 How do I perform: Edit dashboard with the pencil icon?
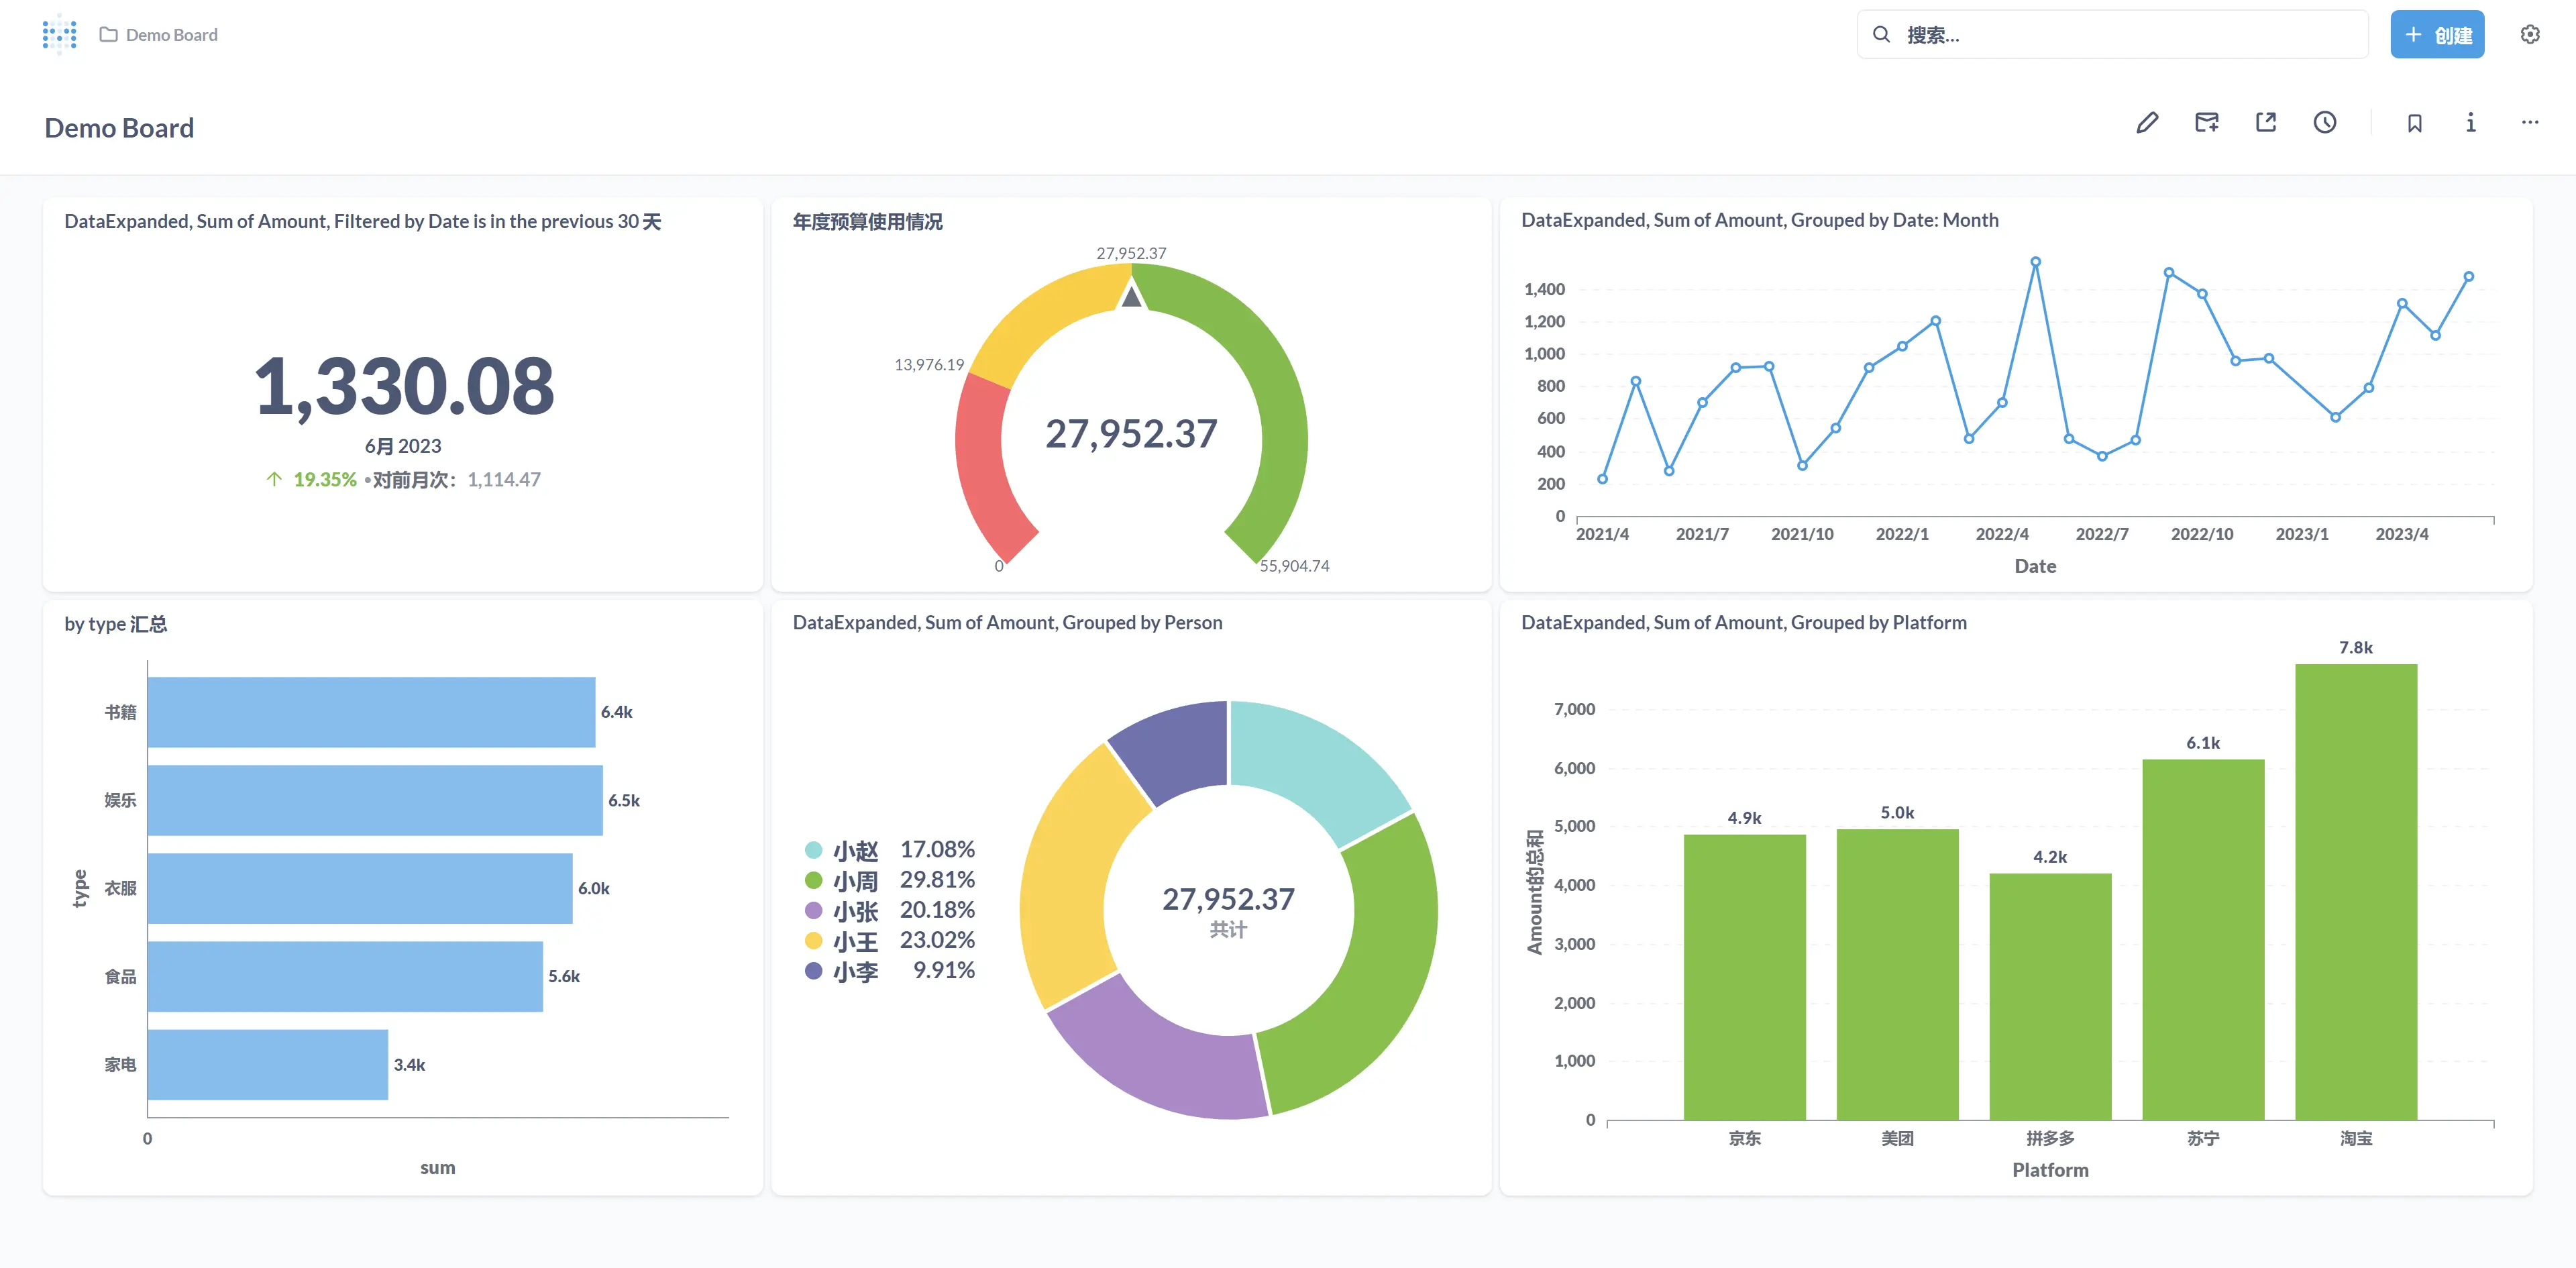click(2147, 123)
